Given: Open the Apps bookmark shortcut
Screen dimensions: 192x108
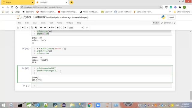Looking at the screenshot, I should click(x=6, y=12).
